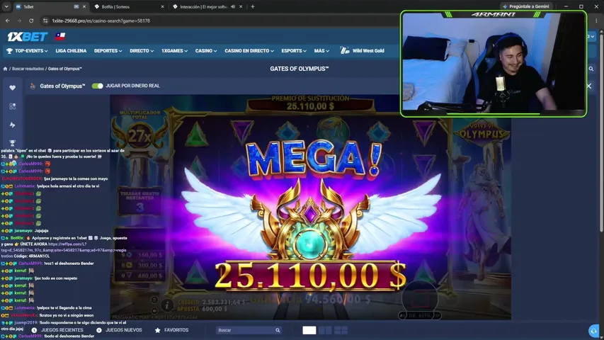The image size is (604, 340).
Task: Select two-window game layout
Action: pyautogui.click(x=325, y=330)
